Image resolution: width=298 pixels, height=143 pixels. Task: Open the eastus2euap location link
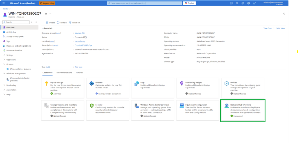coord(80,41)
